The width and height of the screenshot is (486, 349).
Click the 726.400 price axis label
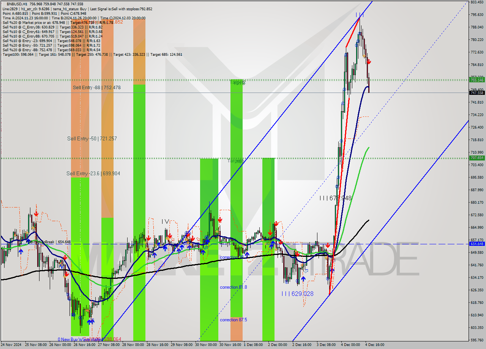tap(477, 127)
